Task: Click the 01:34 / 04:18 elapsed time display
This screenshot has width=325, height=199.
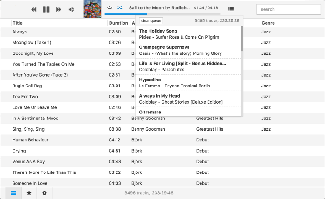Action: pyautogui.click(x=206, y=8)
